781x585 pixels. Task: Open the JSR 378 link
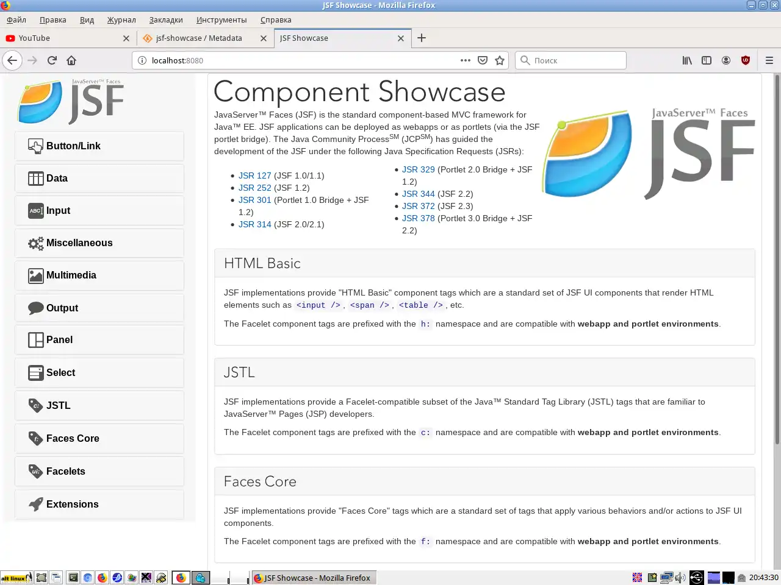(418, 218)
